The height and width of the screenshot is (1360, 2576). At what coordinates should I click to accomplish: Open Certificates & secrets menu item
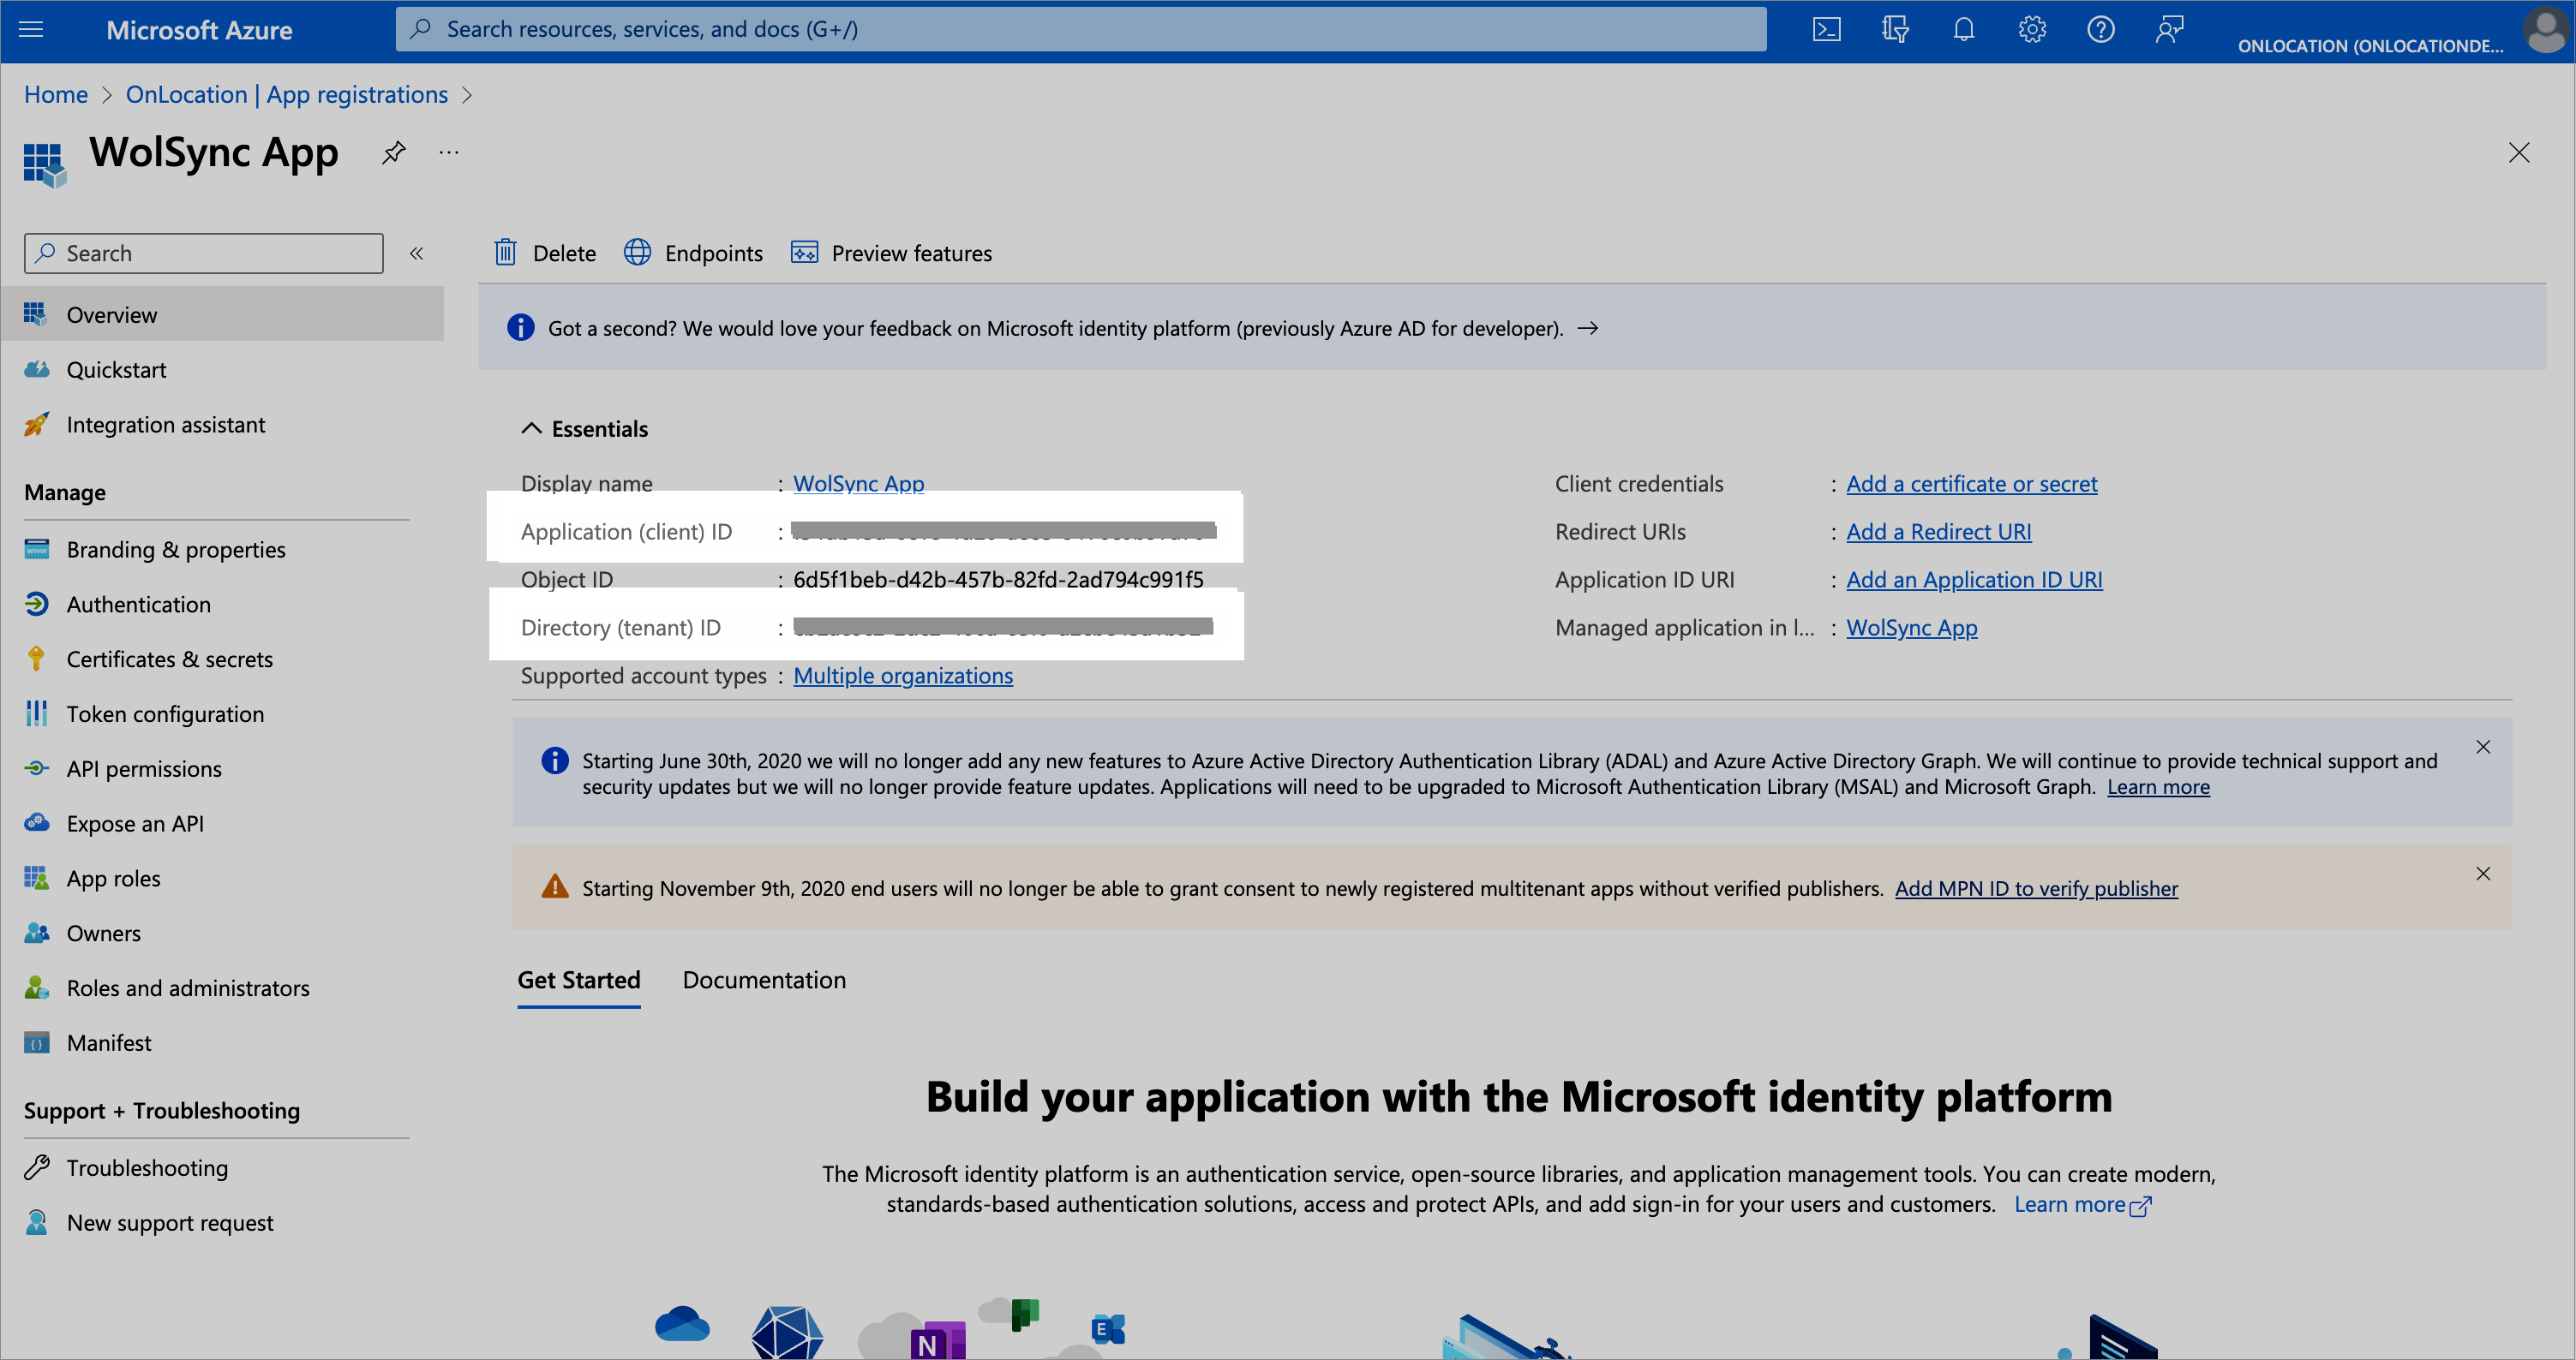click(169, 659)
